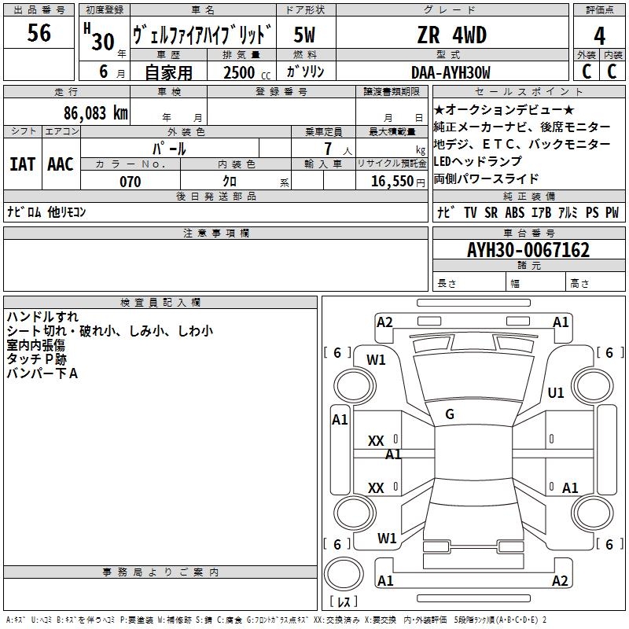
Task: Click the note シート切れ・破れ小、しみ小、しわ小
Action: (110, 331)
